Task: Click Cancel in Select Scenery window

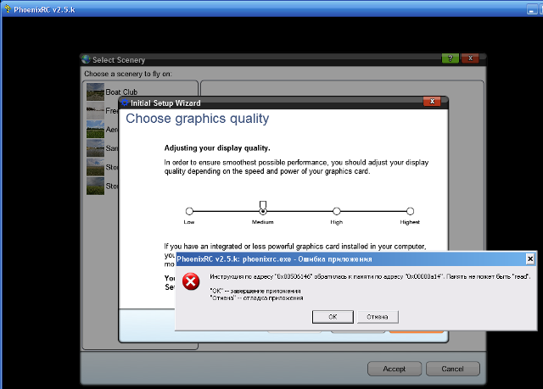Action: [x=452, y=369]
